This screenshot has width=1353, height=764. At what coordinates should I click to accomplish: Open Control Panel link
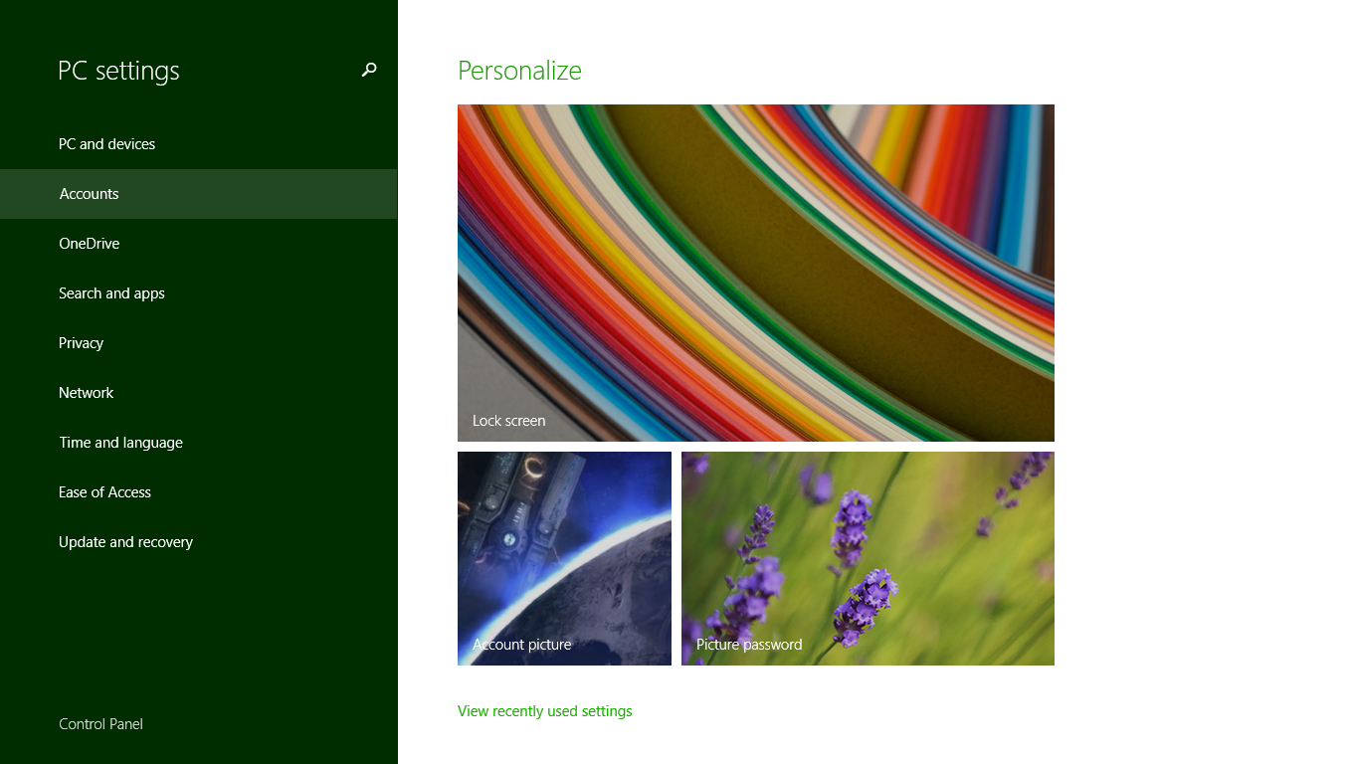(x=100, y=724)
